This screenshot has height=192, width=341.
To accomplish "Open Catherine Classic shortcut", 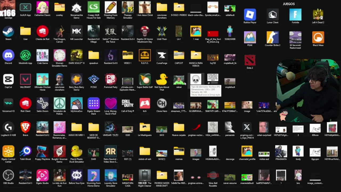I will coord(42,7).
